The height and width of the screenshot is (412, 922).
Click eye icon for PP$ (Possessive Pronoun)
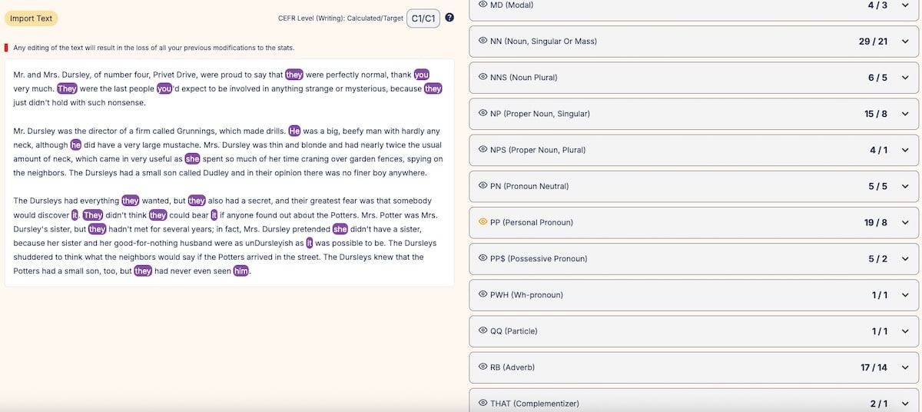pyautogui.click(x=483, y=258)
